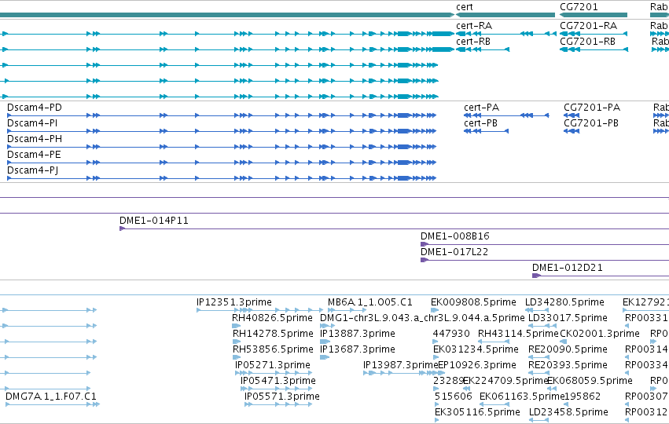The height and width of the screenshot is (424, 669).
Task: Select the Dscam4-PD protein feature
Action: pos(34,108)
